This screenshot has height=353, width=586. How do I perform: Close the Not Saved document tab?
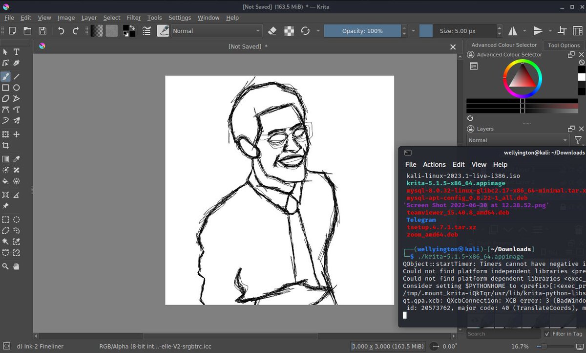[453, 46]
